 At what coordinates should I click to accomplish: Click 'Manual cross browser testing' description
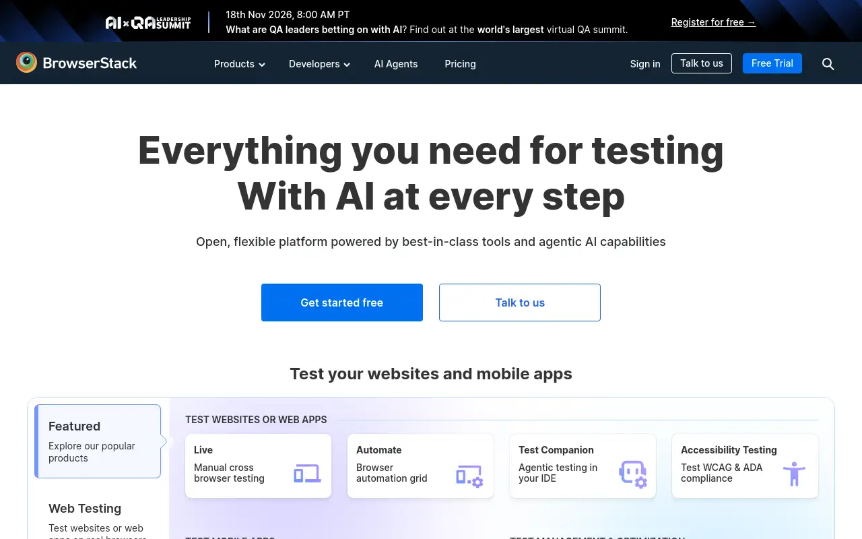[229, 473]
